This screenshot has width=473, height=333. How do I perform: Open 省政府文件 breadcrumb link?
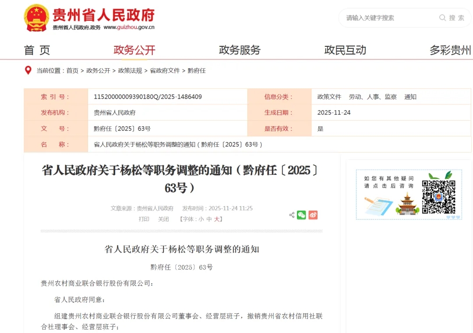point(165,71)
